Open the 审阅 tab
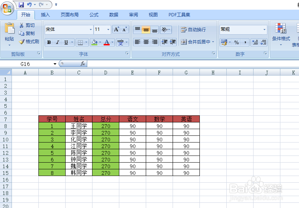This screenshot has width=299, height=208. coord(133,15)
